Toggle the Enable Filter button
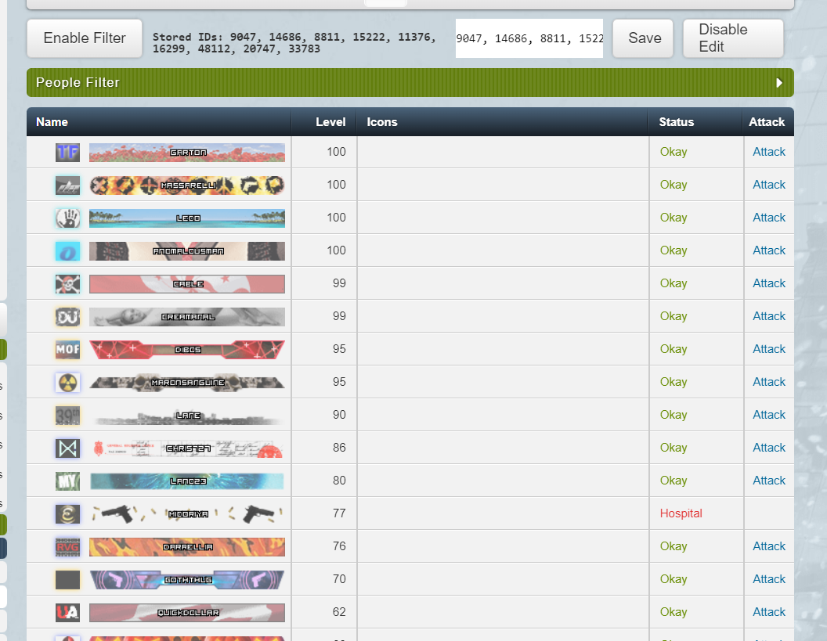 (x=85, y=38)
